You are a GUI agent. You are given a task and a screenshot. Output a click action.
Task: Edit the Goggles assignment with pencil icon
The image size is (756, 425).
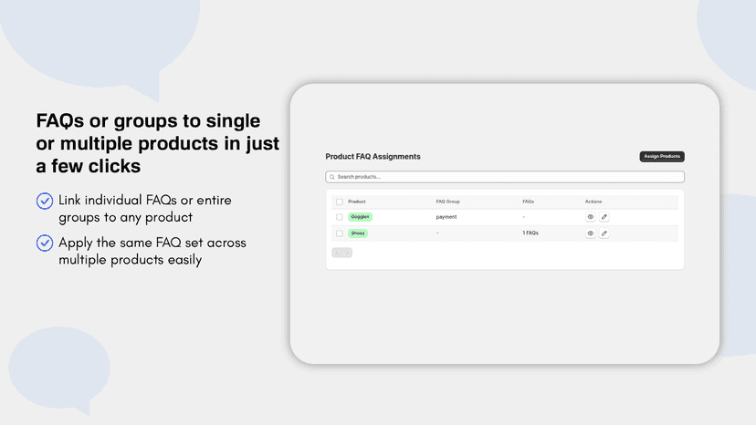pyautogui.click(x=604, y=217)
